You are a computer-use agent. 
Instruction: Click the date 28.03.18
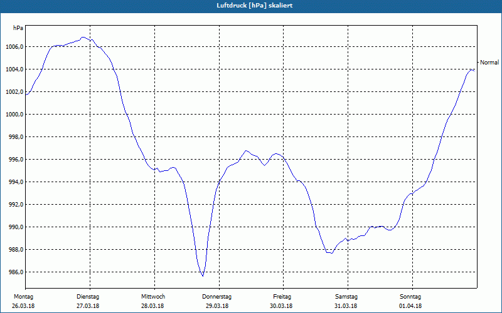tap(152, 306)
